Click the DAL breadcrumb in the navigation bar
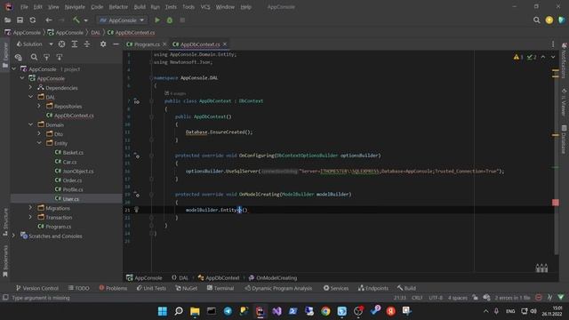 click(95, 33)
